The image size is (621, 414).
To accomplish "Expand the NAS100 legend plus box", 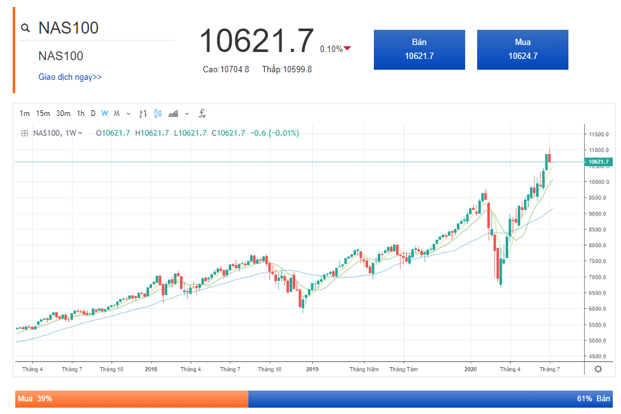I will click(x=25, y=133).
